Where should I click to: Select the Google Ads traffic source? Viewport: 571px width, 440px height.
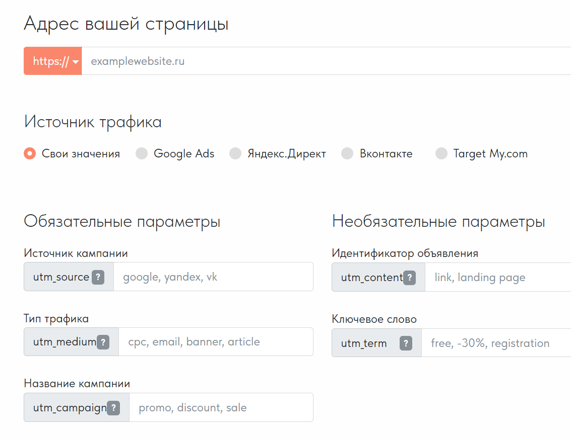coord(142,154)
